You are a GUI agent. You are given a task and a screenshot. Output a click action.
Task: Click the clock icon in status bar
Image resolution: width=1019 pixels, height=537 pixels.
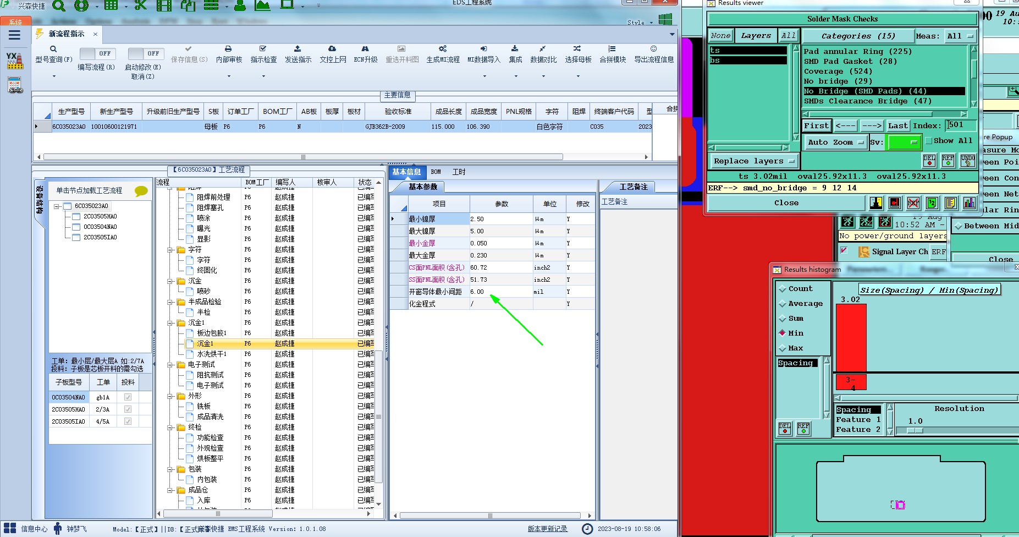[x=587, y=529]
